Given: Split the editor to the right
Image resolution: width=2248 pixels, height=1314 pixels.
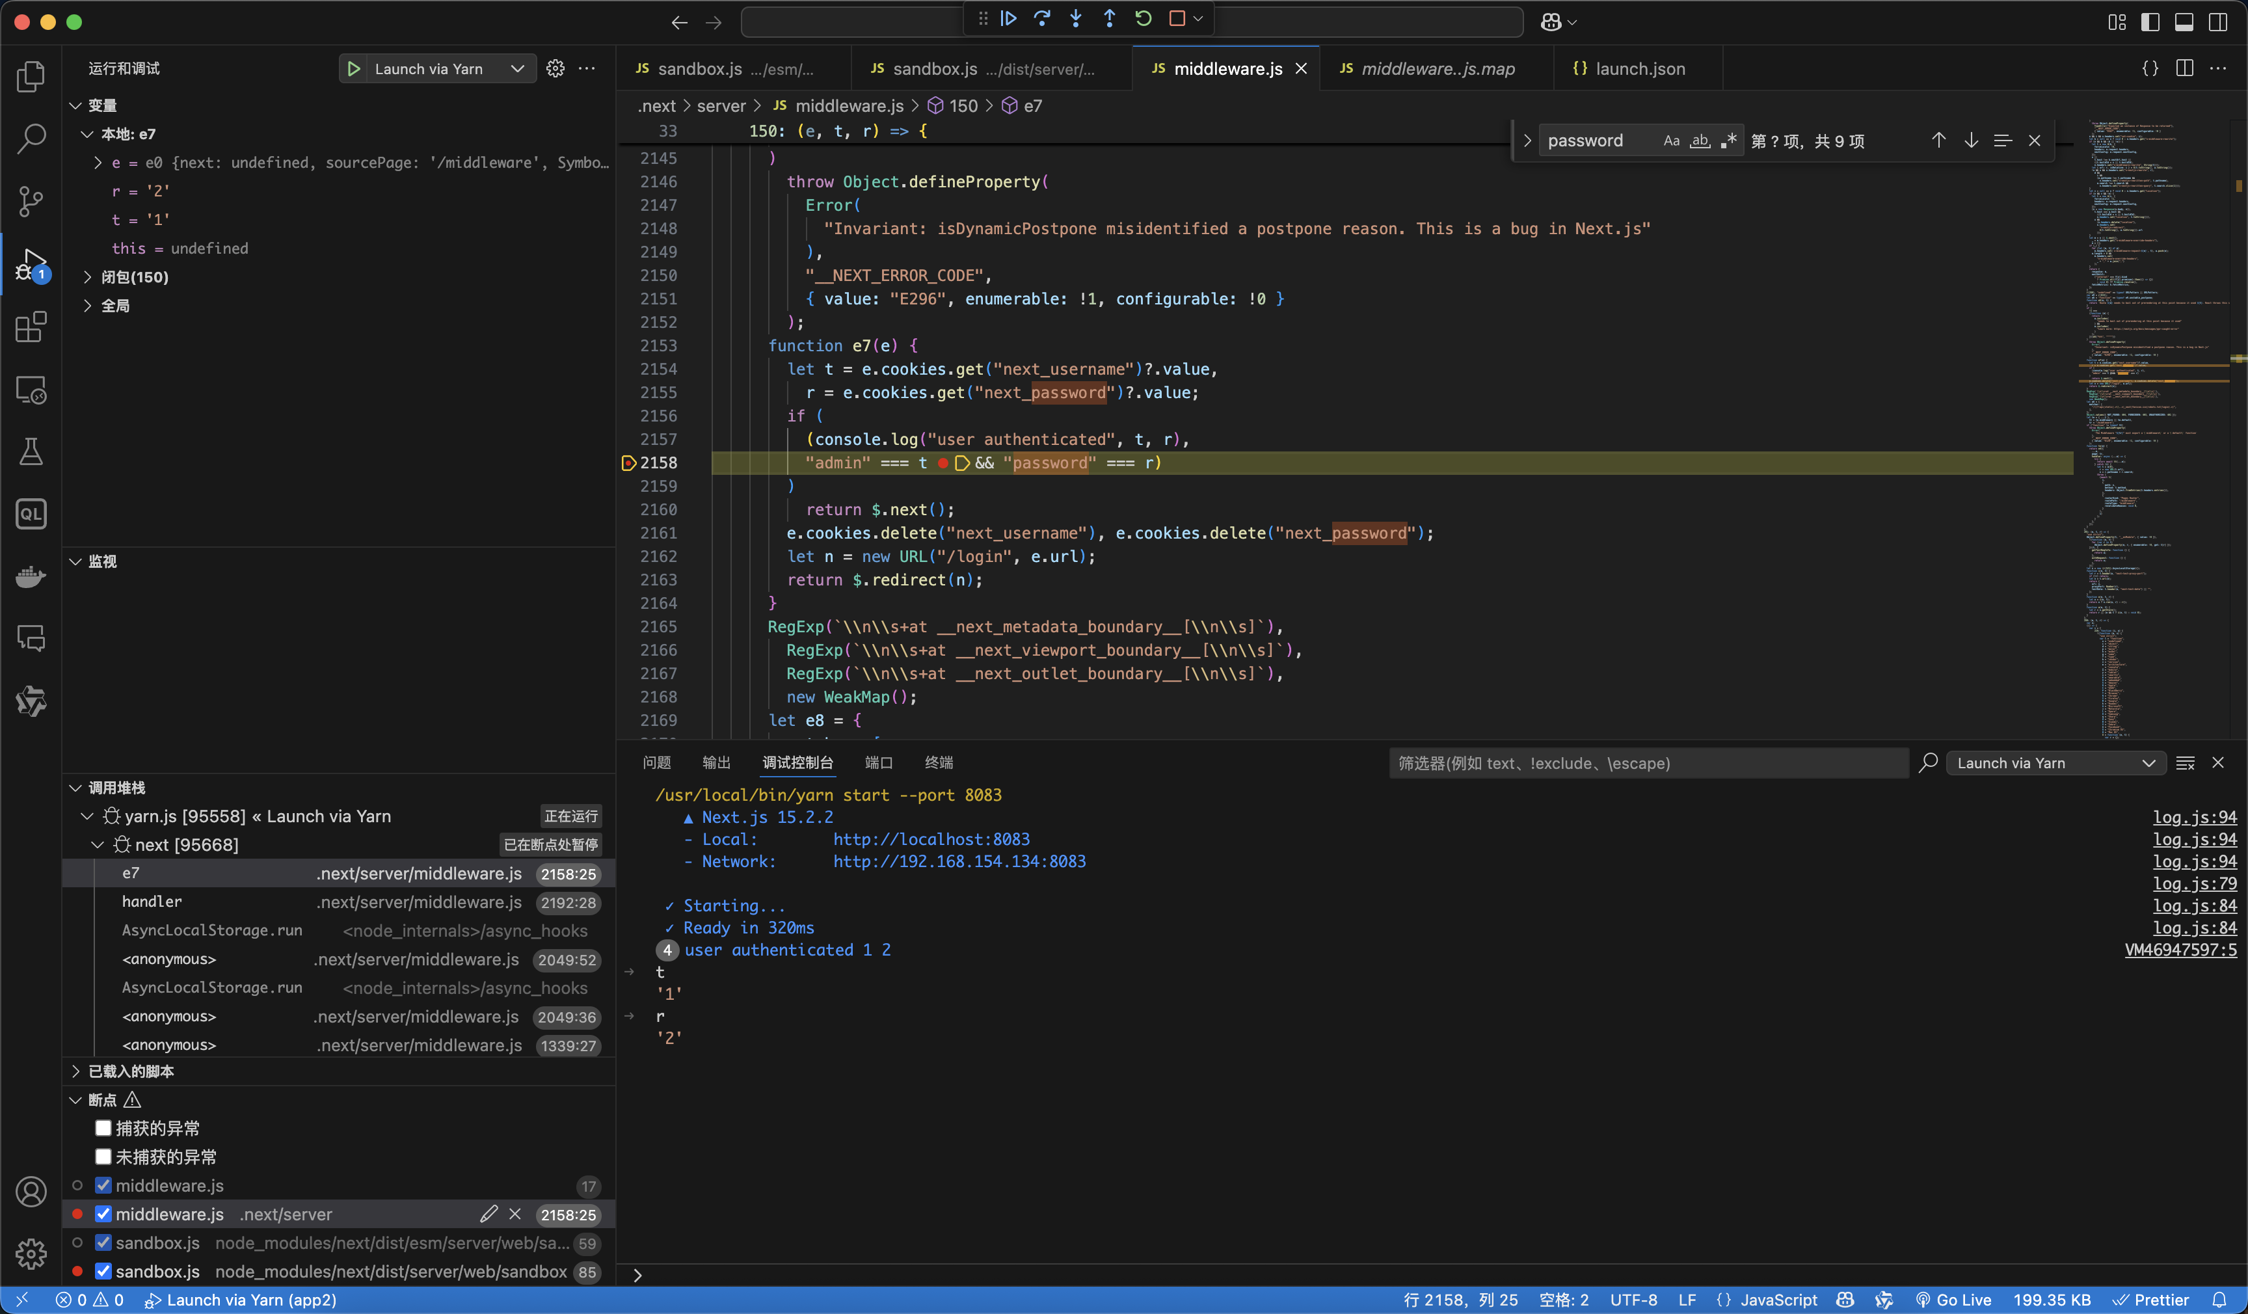Looking at the screenshot, I should click(2185, 69).
